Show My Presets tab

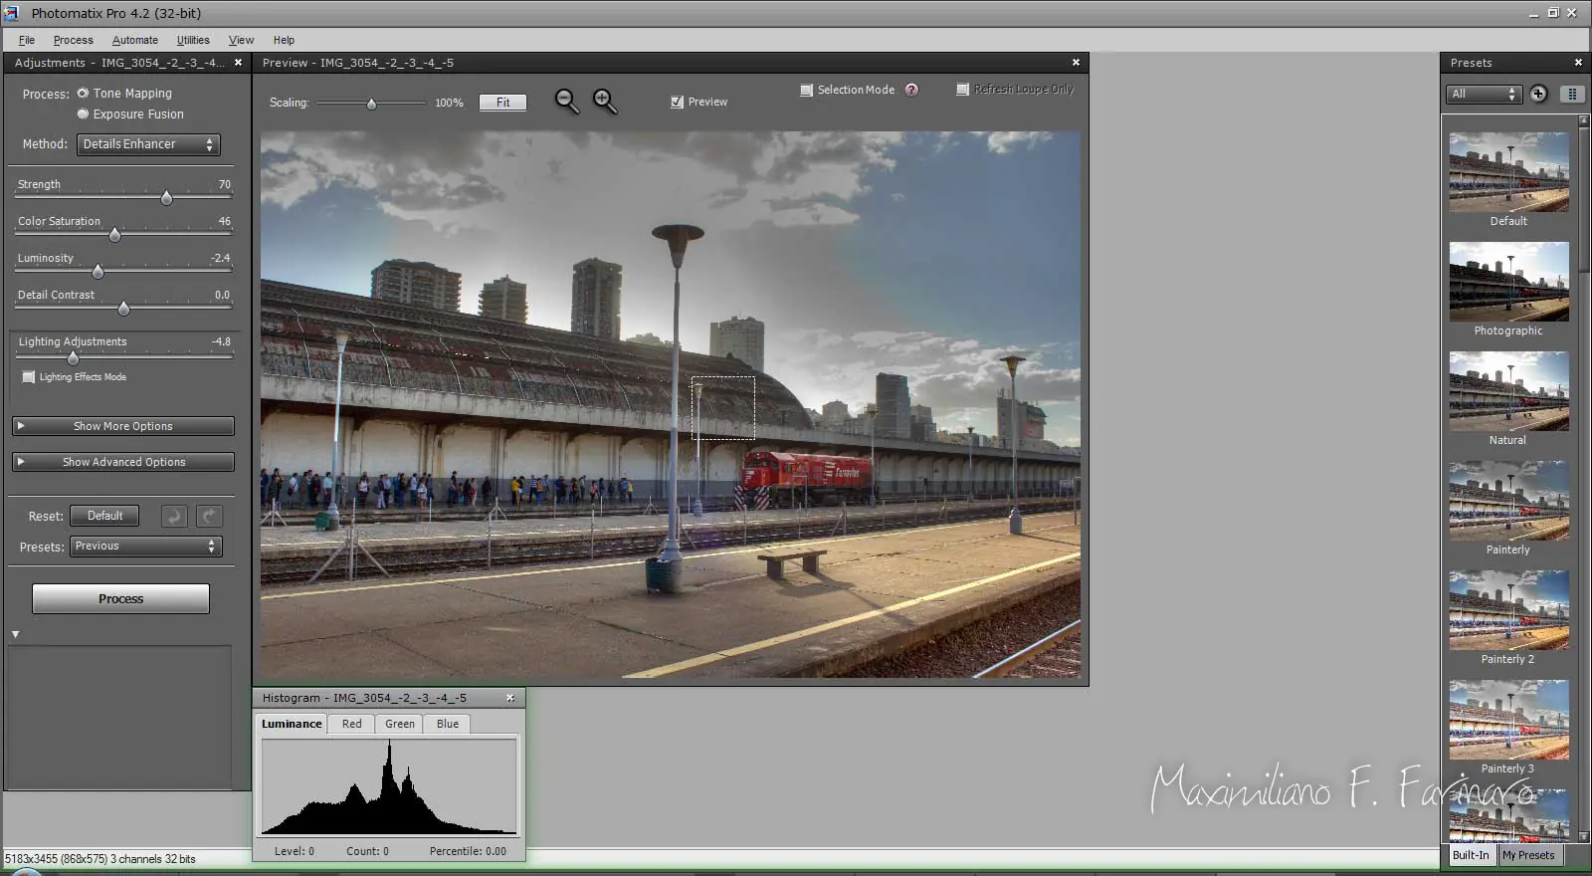(1528, 855)
